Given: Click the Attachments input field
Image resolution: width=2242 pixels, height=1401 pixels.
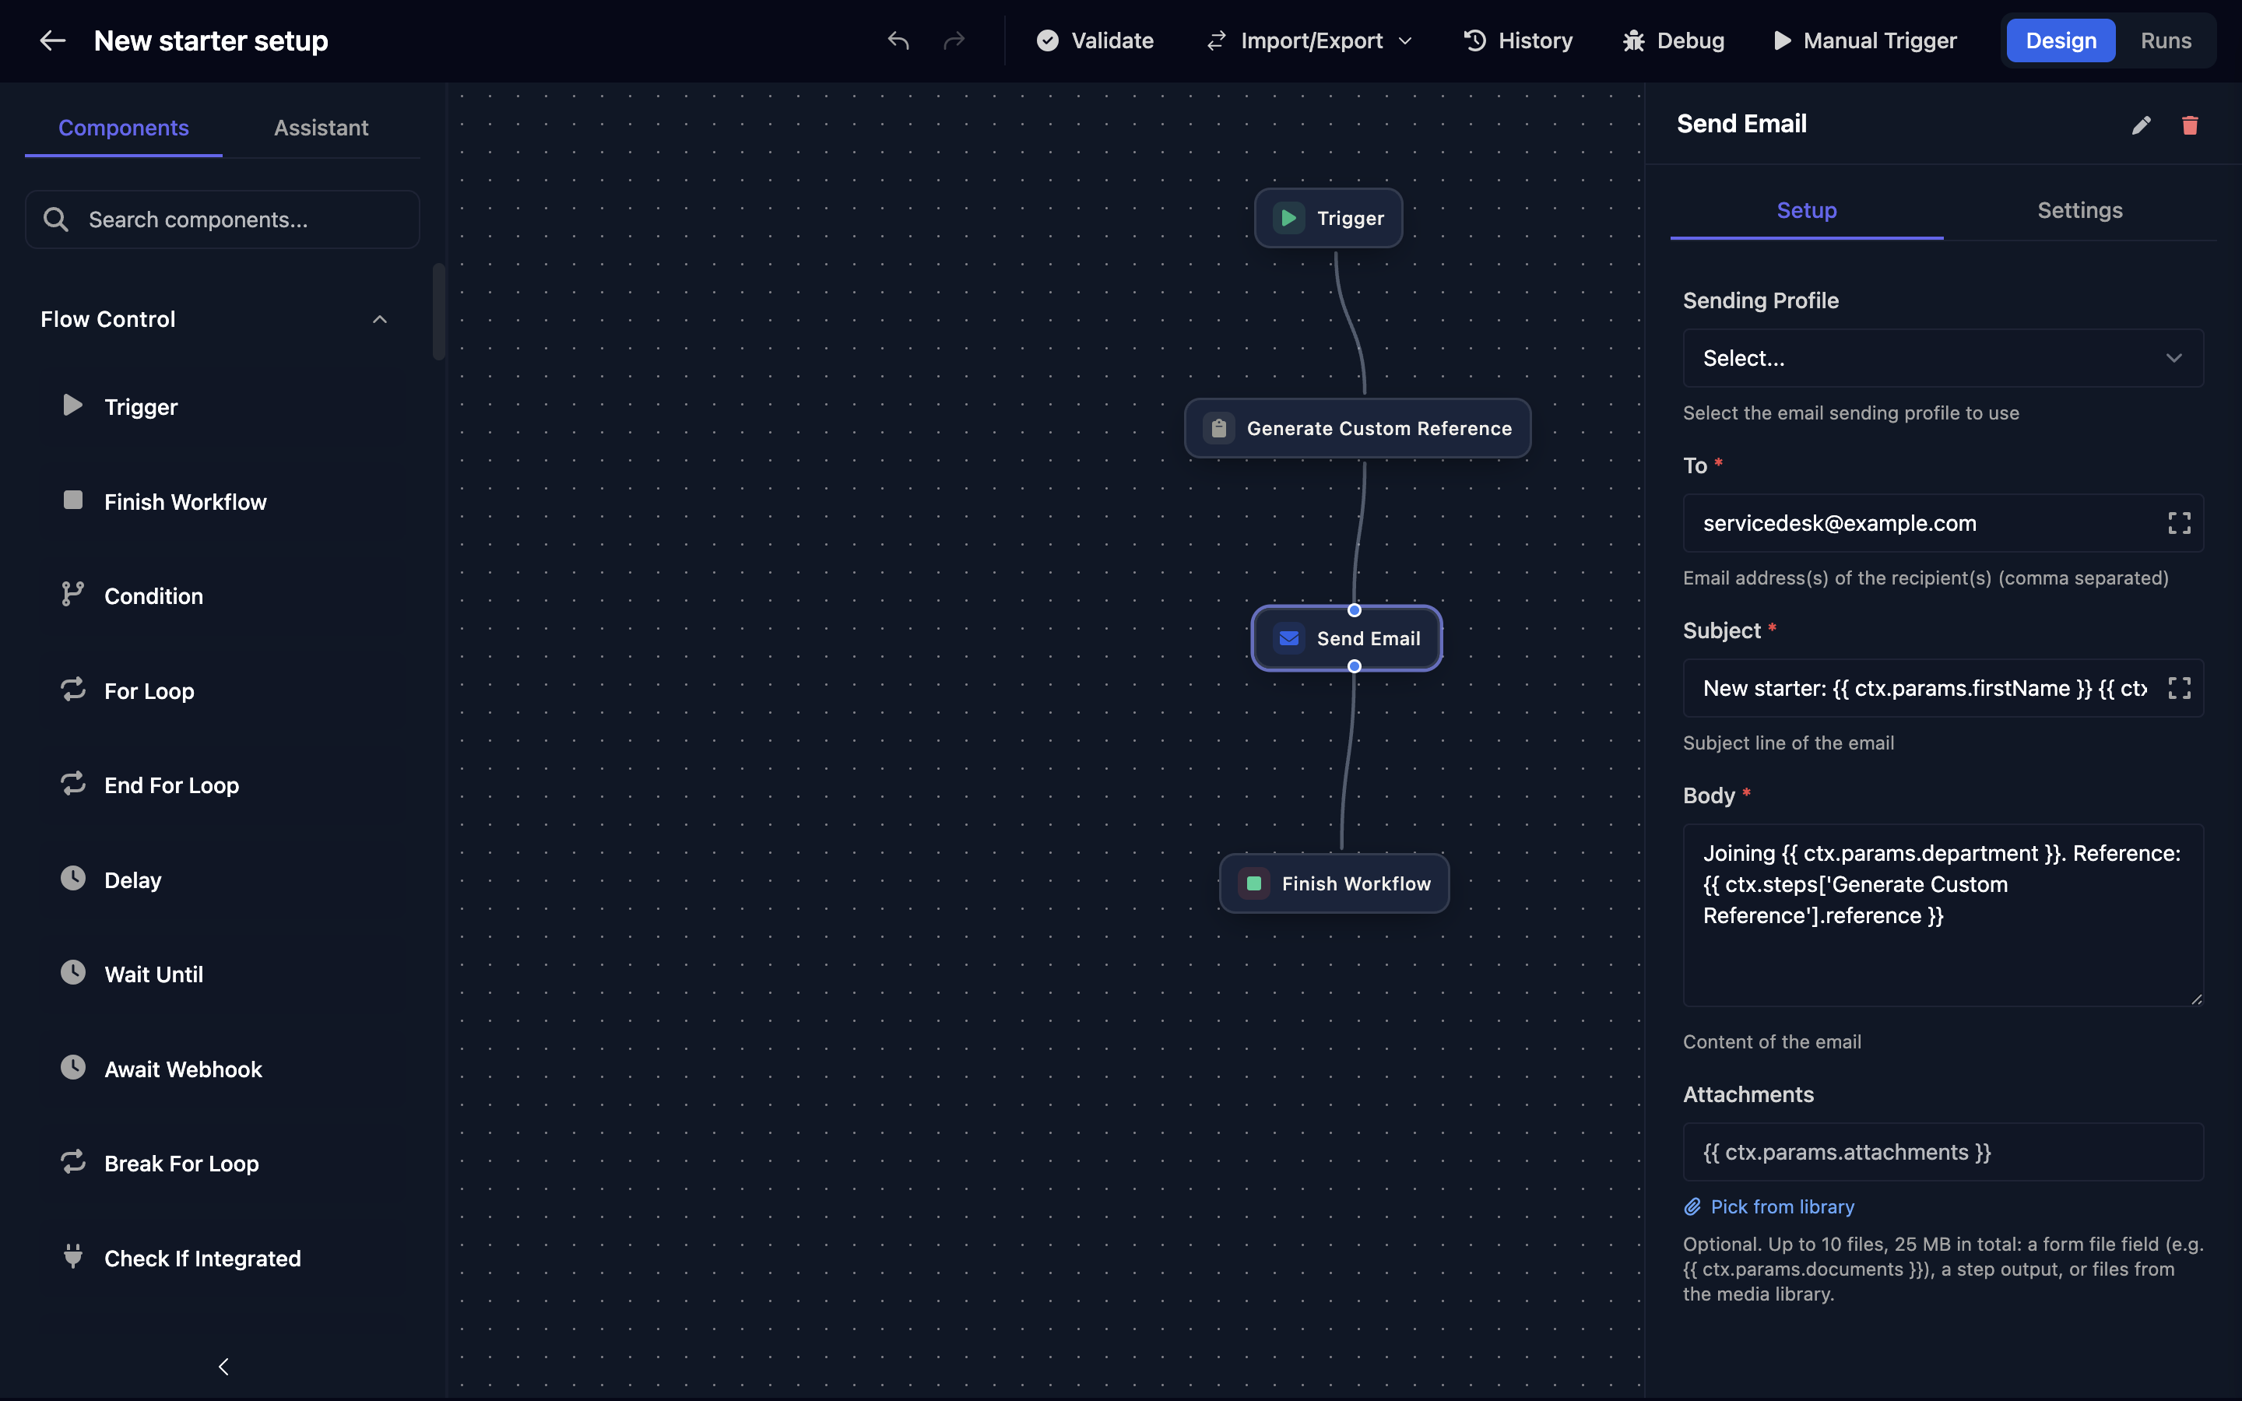Looking at the screenshot, I should pos(1943,1152).
